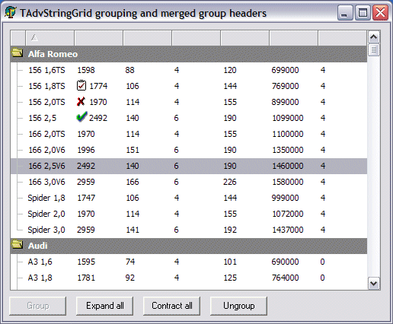
Task: Collapse the Alfa Romeo group folder icon
Action: [17, 53]
